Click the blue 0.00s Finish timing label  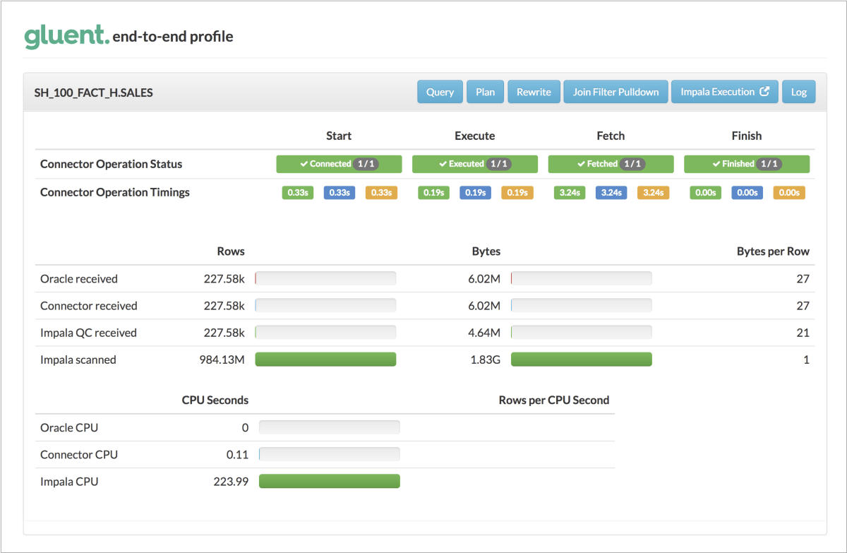coord(747,193)
